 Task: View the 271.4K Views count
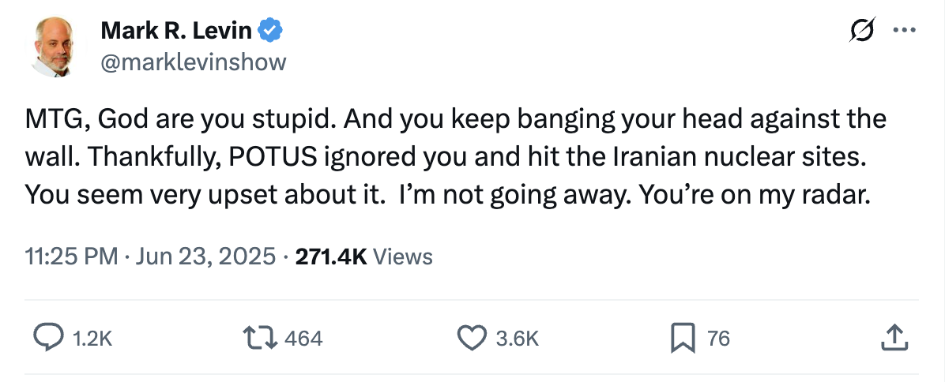click(330, 257)
